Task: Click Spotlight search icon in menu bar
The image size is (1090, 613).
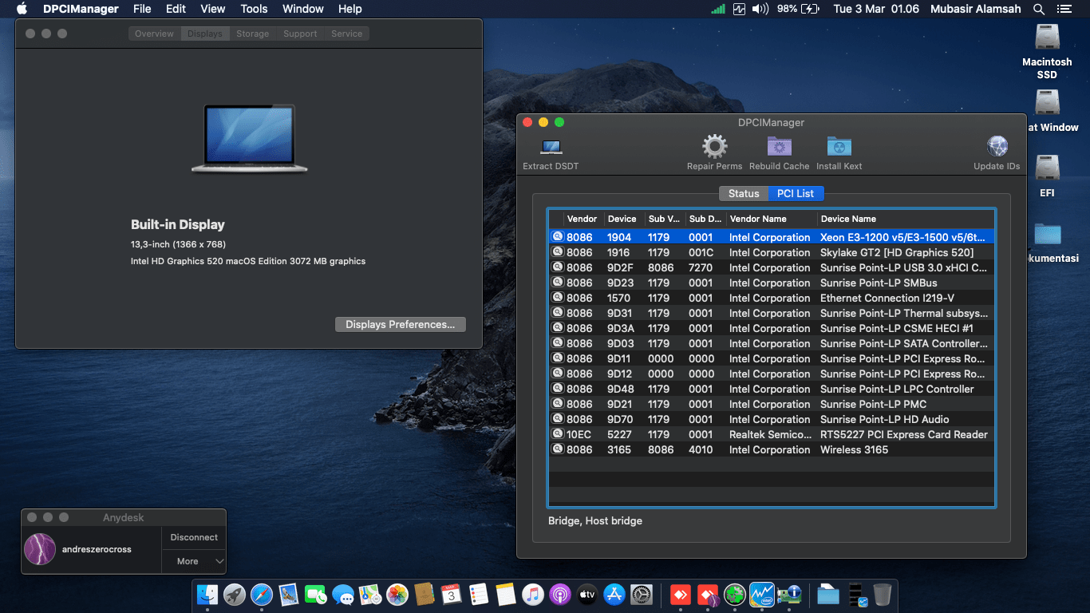Action: 1038,9
